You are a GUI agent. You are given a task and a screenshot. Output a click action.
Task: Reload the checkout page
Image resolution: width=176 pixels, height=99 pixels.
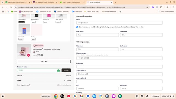[x=11, y=7]
